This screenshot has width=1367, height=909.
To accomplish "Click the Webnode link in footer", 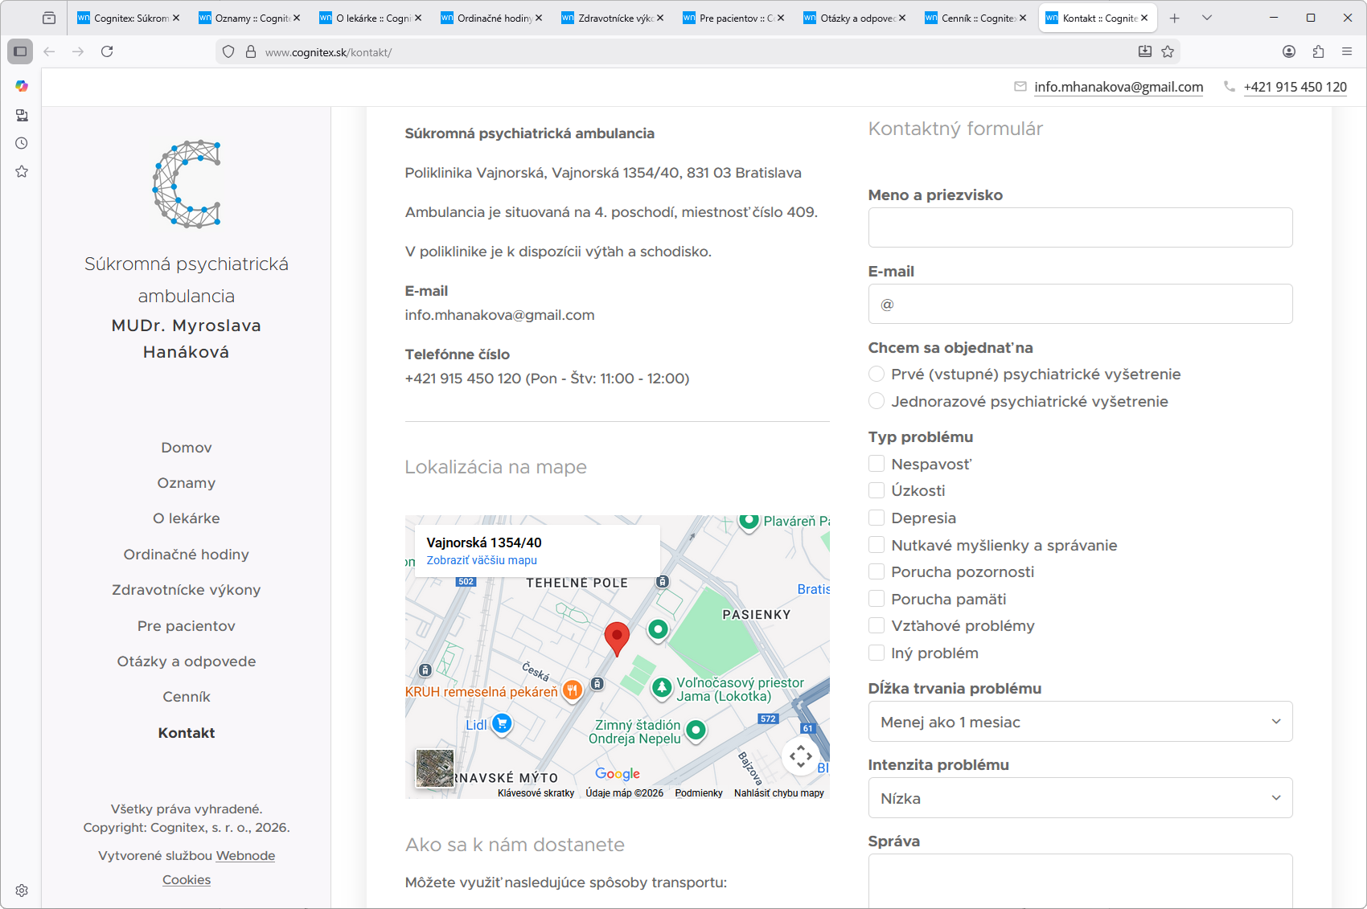I will [245, 856].
